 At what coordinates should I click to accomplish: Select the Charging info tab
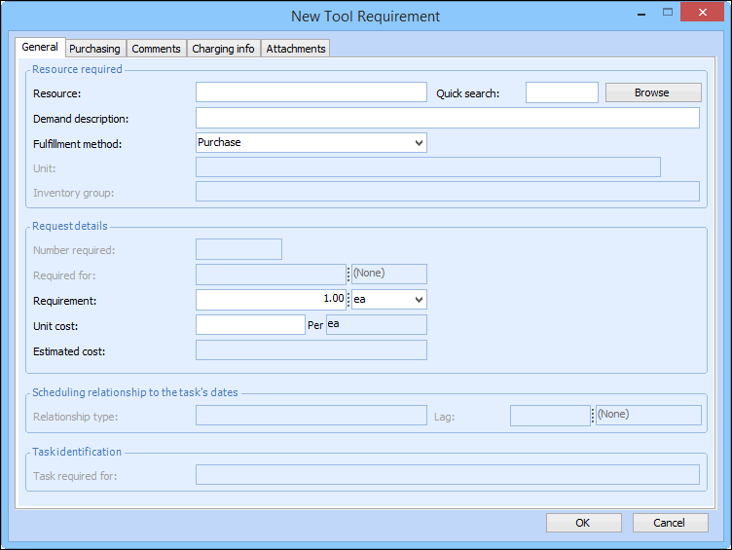point(223,49)
